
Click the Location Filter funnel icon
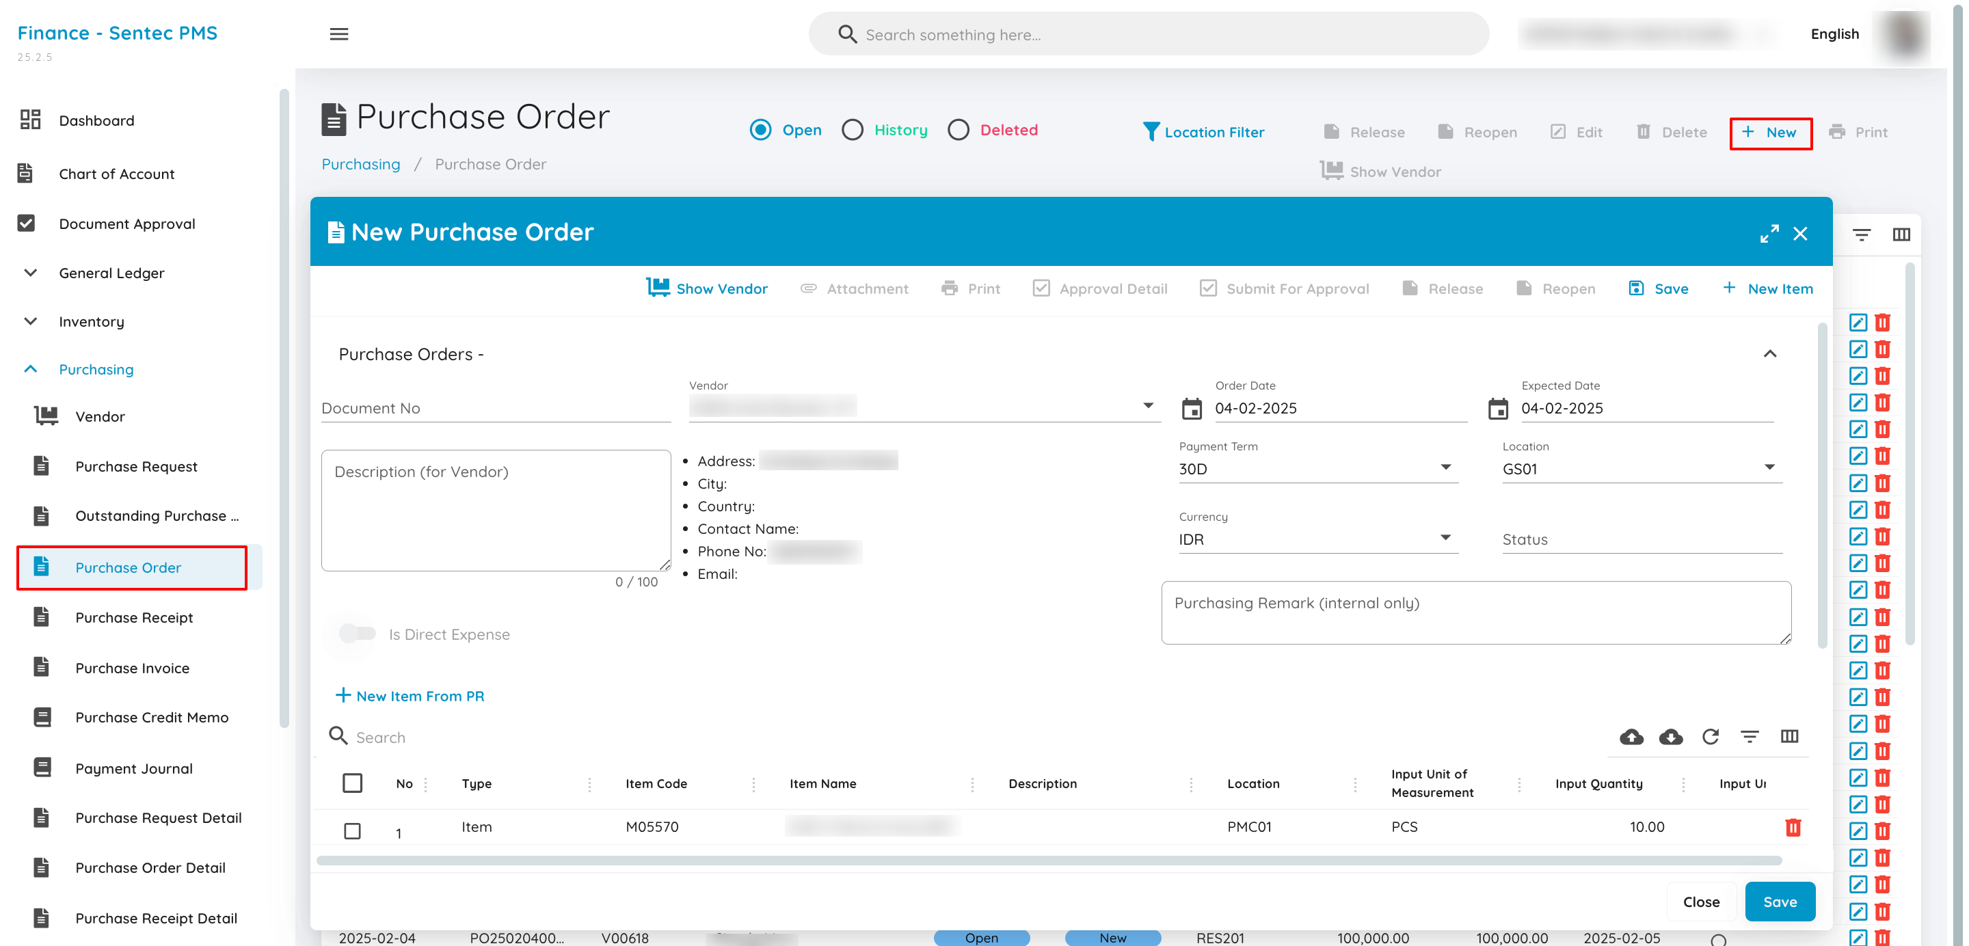[x=1151, y=132]
